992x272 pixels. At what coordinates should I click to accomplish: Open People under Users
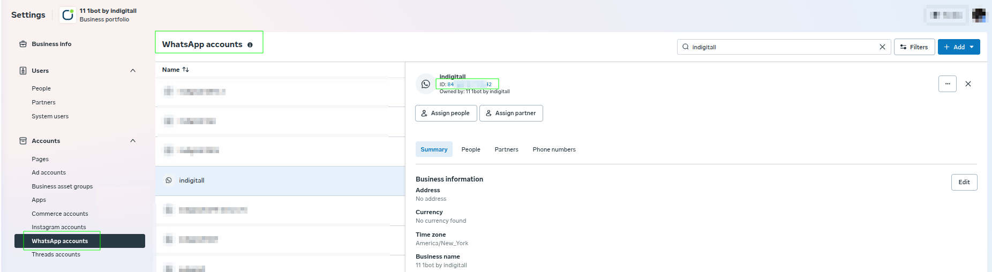pyautogui.click(x=41, y=88)
